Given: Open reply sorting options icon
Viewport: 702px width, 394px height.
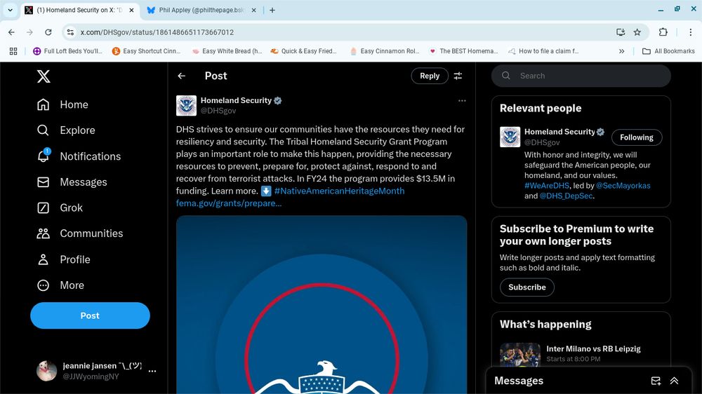Looking at the screenshot, I should tap(458, 76).
